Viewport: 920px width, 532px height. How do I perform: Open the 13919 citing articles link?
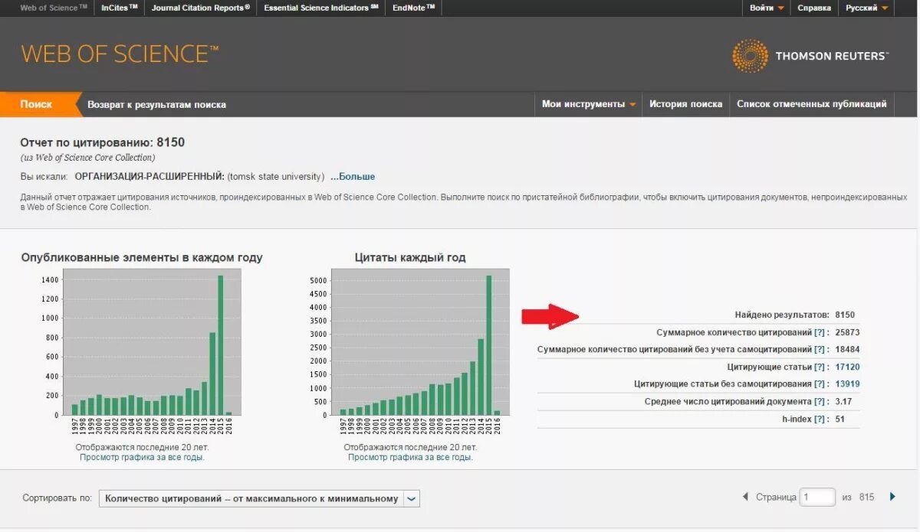pos(847,384)
